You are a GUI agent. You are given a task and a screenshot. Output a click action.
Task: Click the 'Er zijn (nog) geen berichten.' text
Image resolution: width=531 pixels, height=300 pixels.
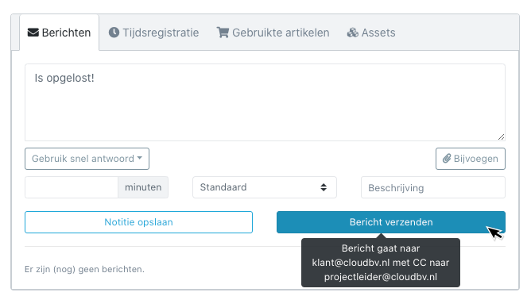click(x=85, y=269)
